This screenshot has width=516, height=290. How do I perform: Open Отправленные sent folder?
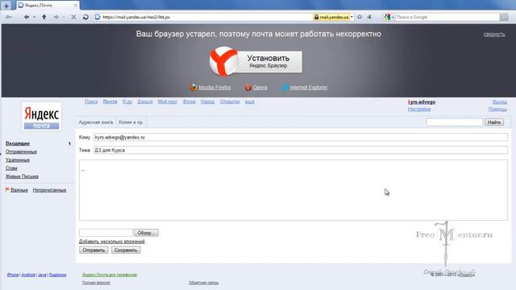(x=21, y=152)
